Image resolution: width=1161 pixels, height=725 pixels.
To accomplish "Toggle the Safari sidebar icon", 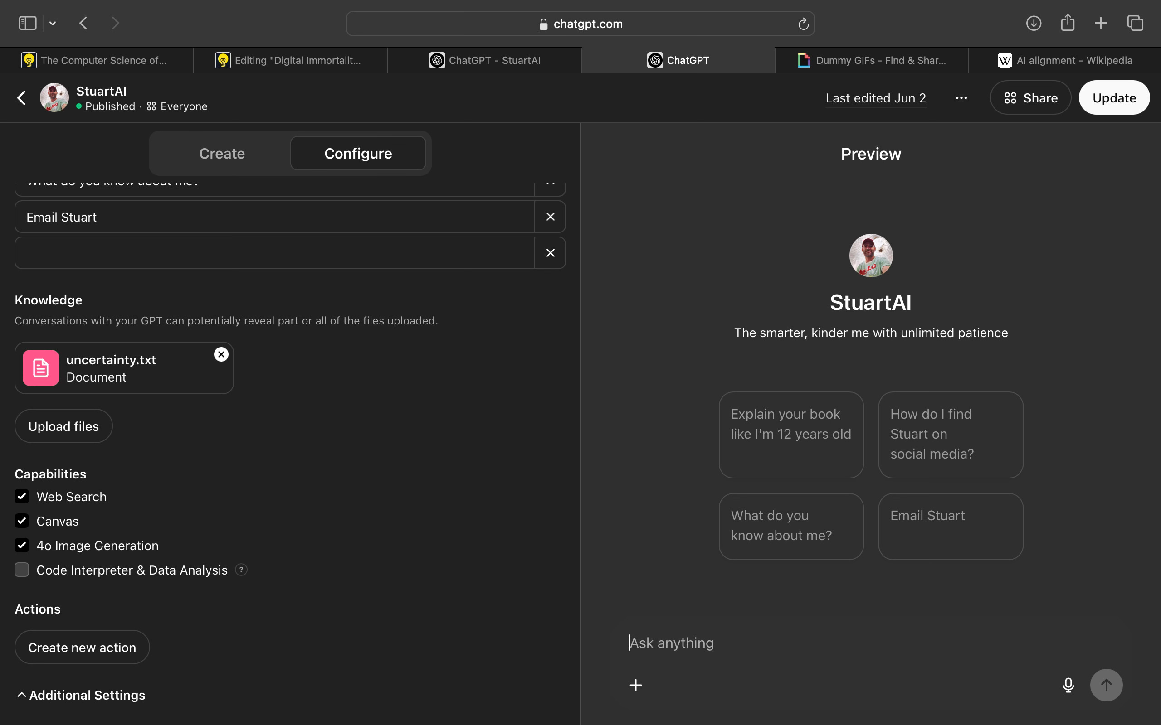I will tap(27, 23).
